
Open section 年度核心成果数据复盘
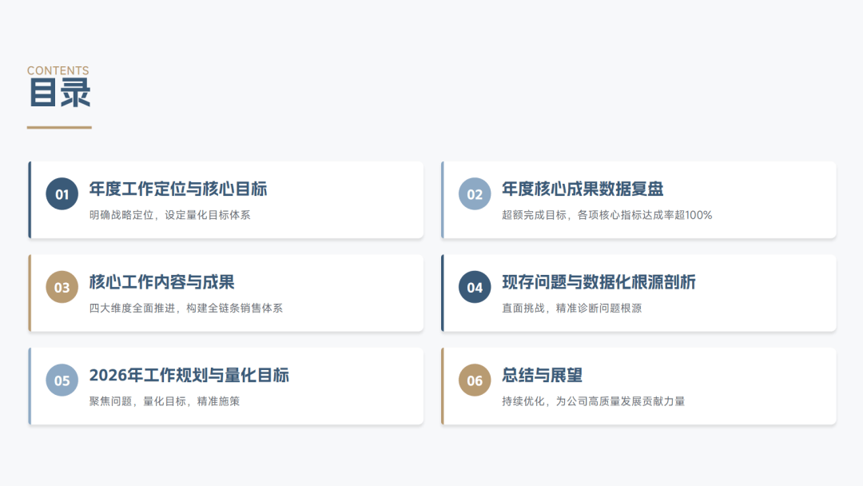pos(583,189)
